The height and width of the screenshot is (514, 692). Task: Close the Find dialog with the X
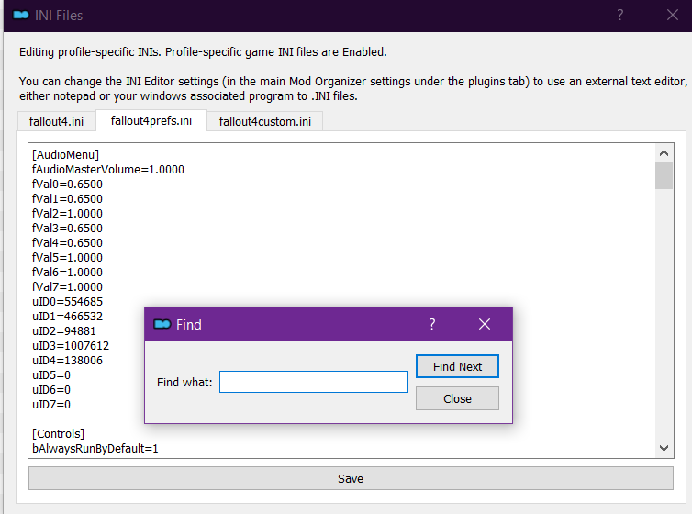(485, 324)
